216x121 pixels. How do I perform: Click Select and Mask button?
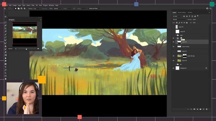pos(94,8)
